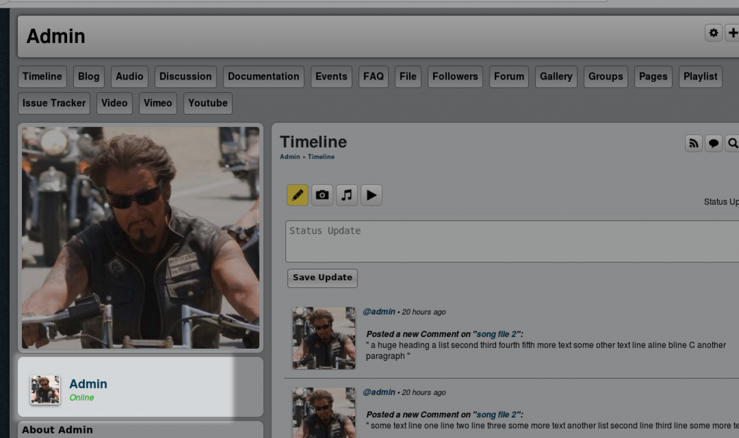Image resolution: width=739 pixels, height=438 pixels.
Task: Open the first "song file 2" link
Action: pyautogui.click(x=497, y=334)
